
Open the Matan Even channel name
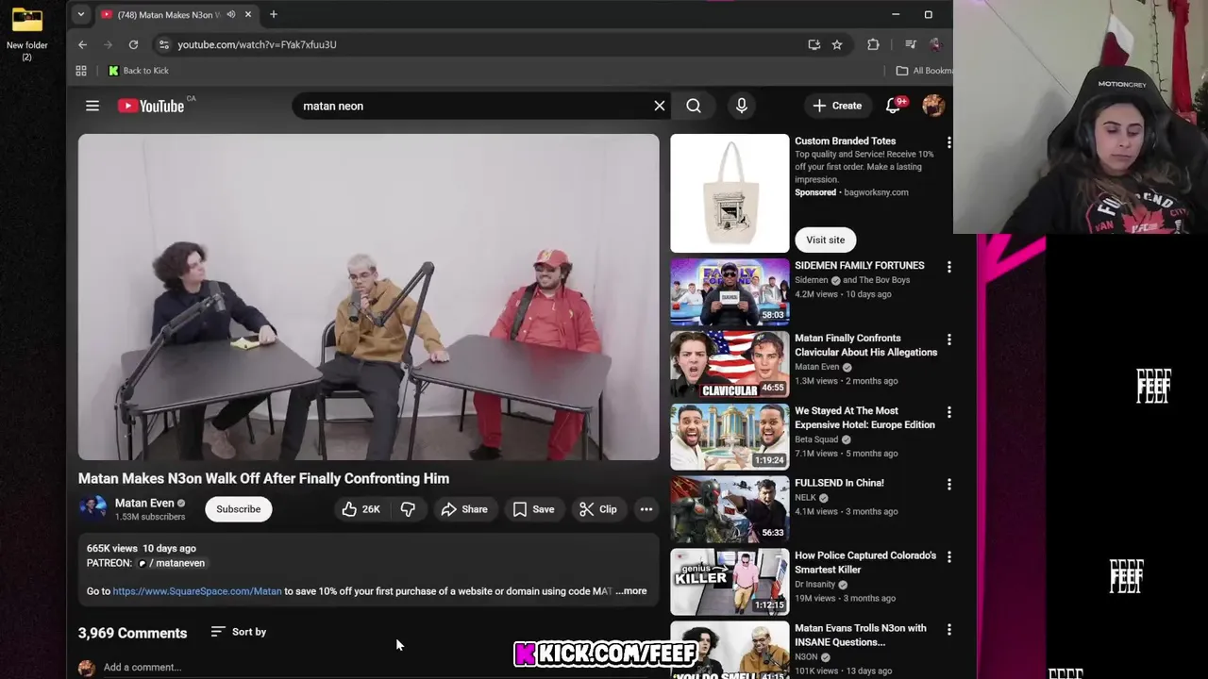coord(144,504)
